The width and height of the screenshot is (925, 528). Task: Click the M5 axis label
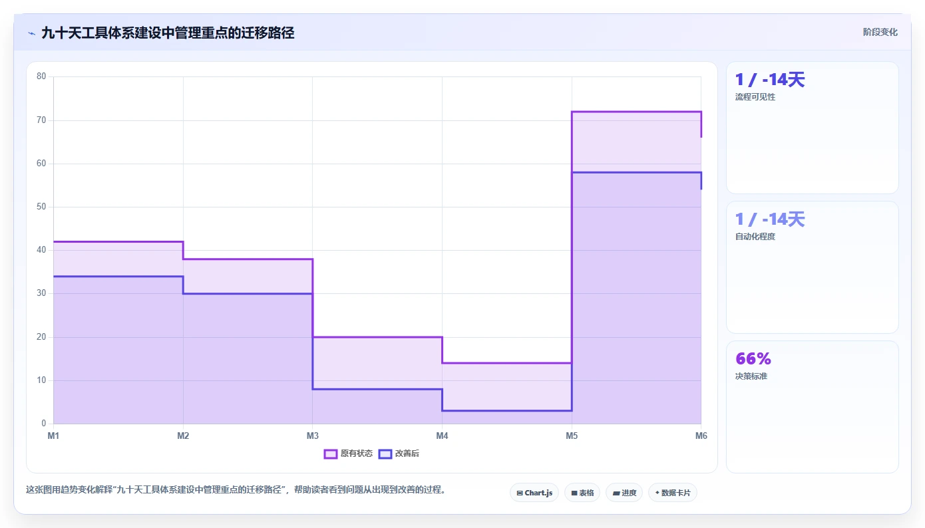coord(572,436)
